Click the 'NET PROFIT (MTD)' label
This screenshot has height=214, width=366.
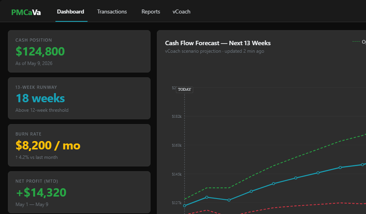click(37, 181)
